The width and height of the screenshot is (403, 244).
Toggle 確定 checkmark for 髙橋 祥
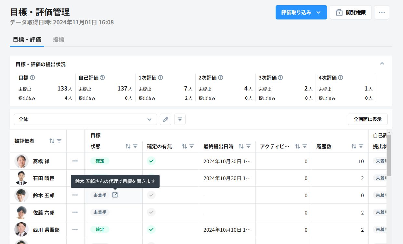point(151,161)
